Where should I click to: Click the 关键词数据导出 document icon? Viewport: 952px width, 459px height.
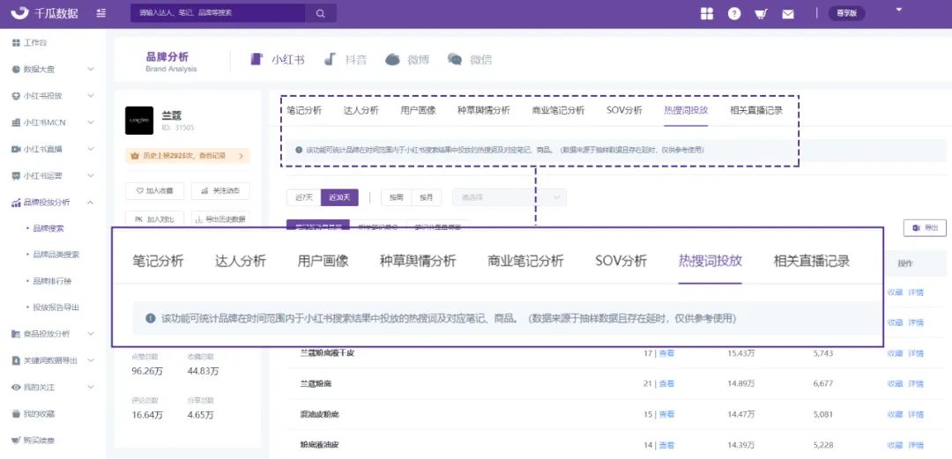(x=16, y=360)
